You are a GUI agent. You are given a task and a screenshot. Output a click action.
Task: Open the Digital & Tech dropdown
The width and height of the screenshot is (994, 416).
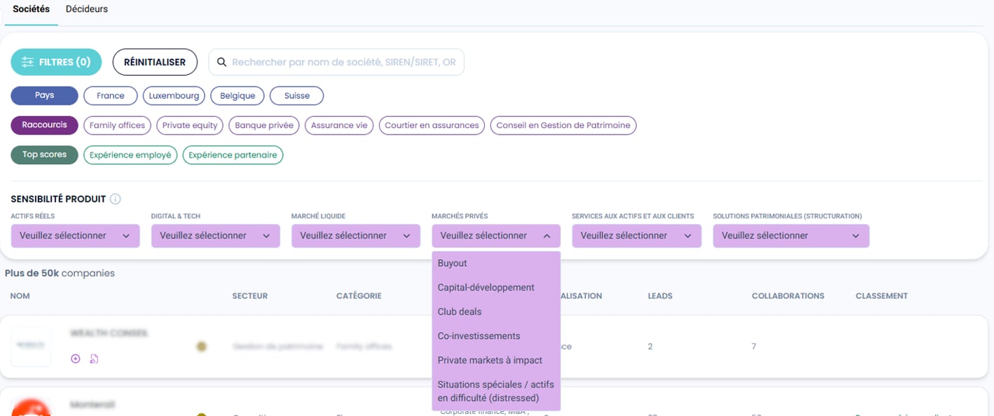215,236
